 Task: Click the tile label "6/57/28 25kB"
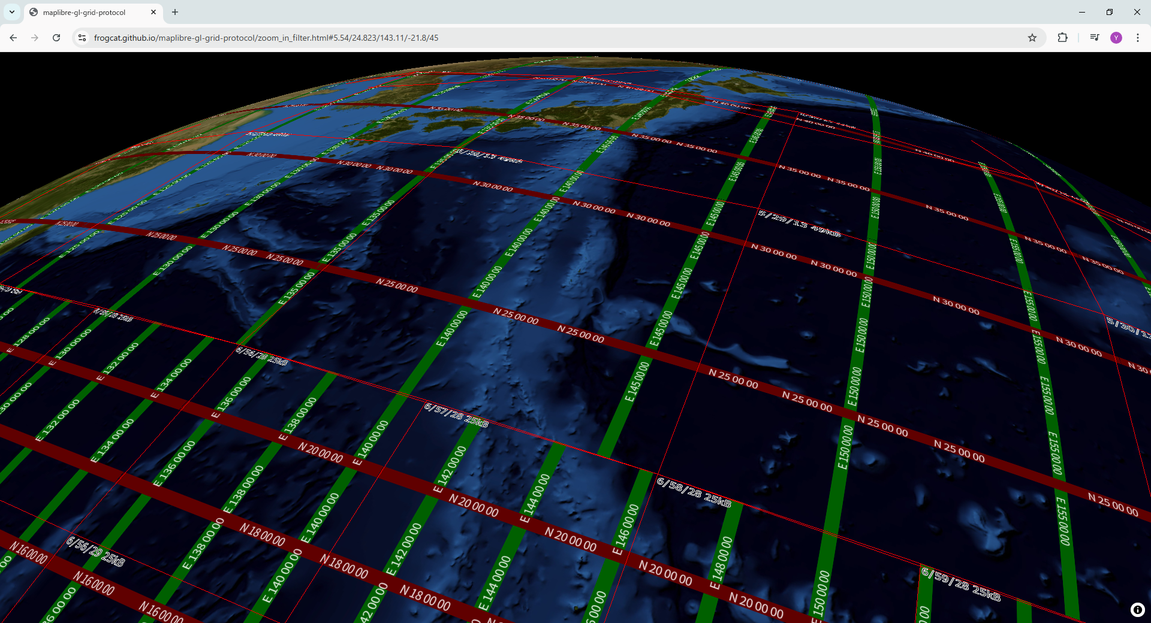pyautogui.click(x=456, y=415)
